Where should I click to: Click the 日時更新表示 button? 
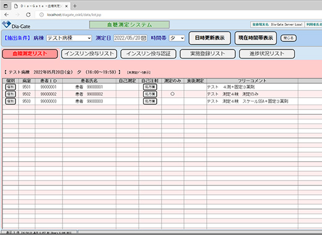tap(210, 38)
